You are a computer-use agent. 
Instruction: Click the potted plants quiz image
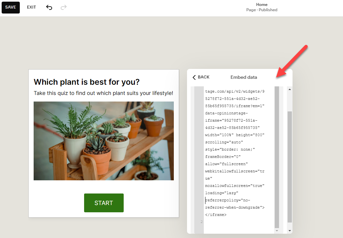click(x=104, y=141)
